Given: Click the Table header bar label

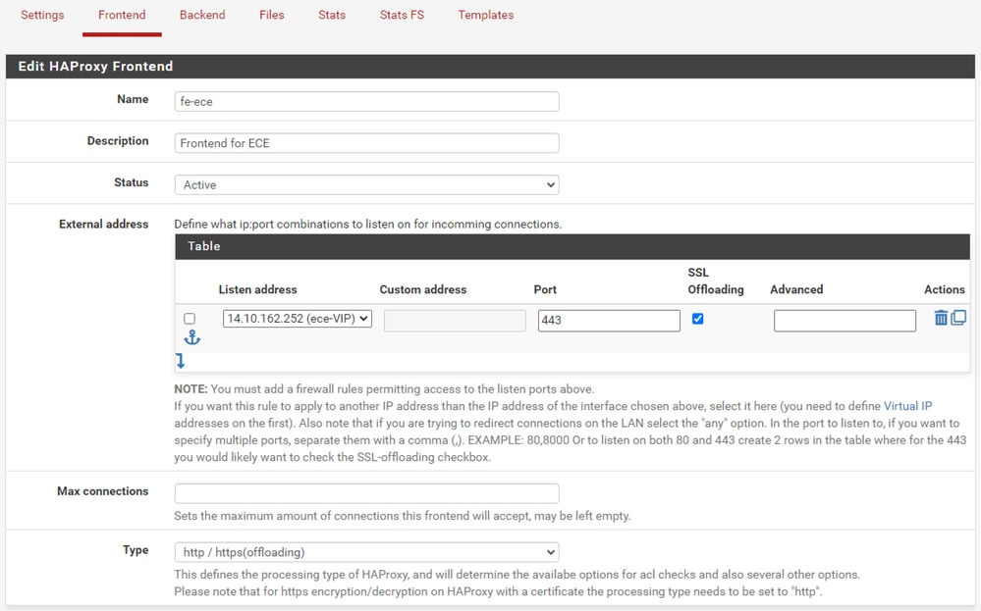Looking at the screenshot, I should coord(204,246).
